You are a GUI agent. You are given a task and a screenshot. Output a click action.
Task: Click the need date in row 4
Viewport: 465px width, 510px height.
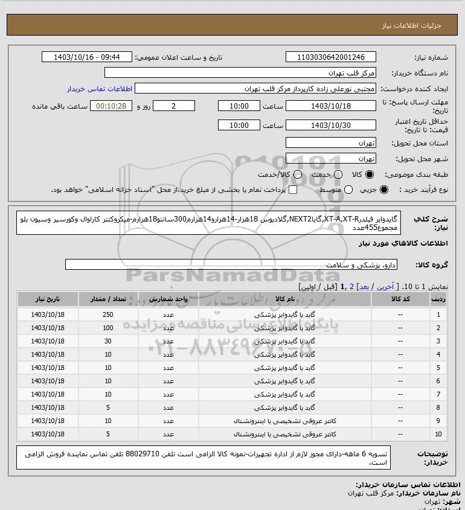[48, 354]
